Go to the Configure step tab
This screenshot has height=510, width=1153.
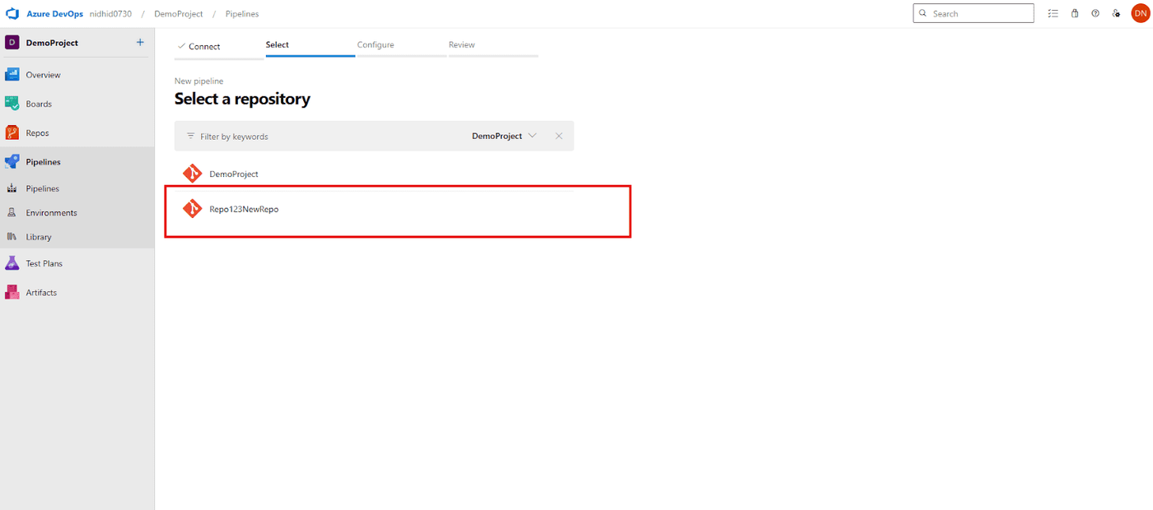pyautogui.click(x=402, y=46)
